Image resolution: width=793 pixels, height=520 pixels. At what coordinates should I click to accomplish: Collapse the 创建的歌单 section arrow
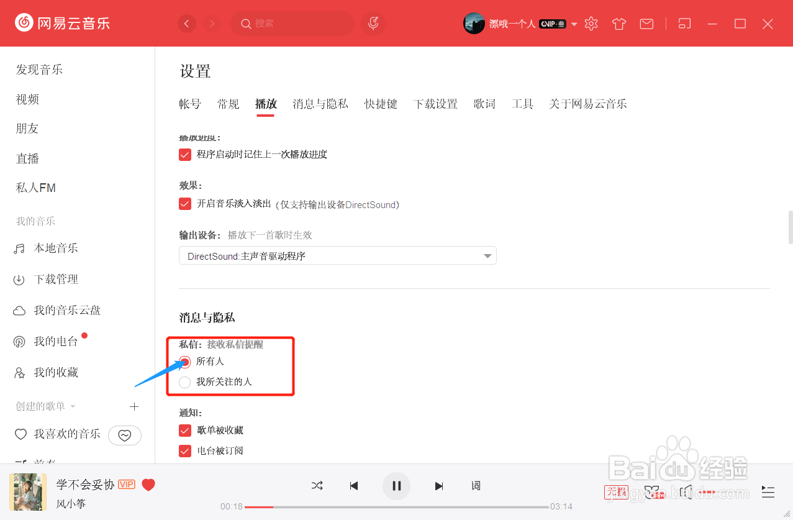point(73,406)
